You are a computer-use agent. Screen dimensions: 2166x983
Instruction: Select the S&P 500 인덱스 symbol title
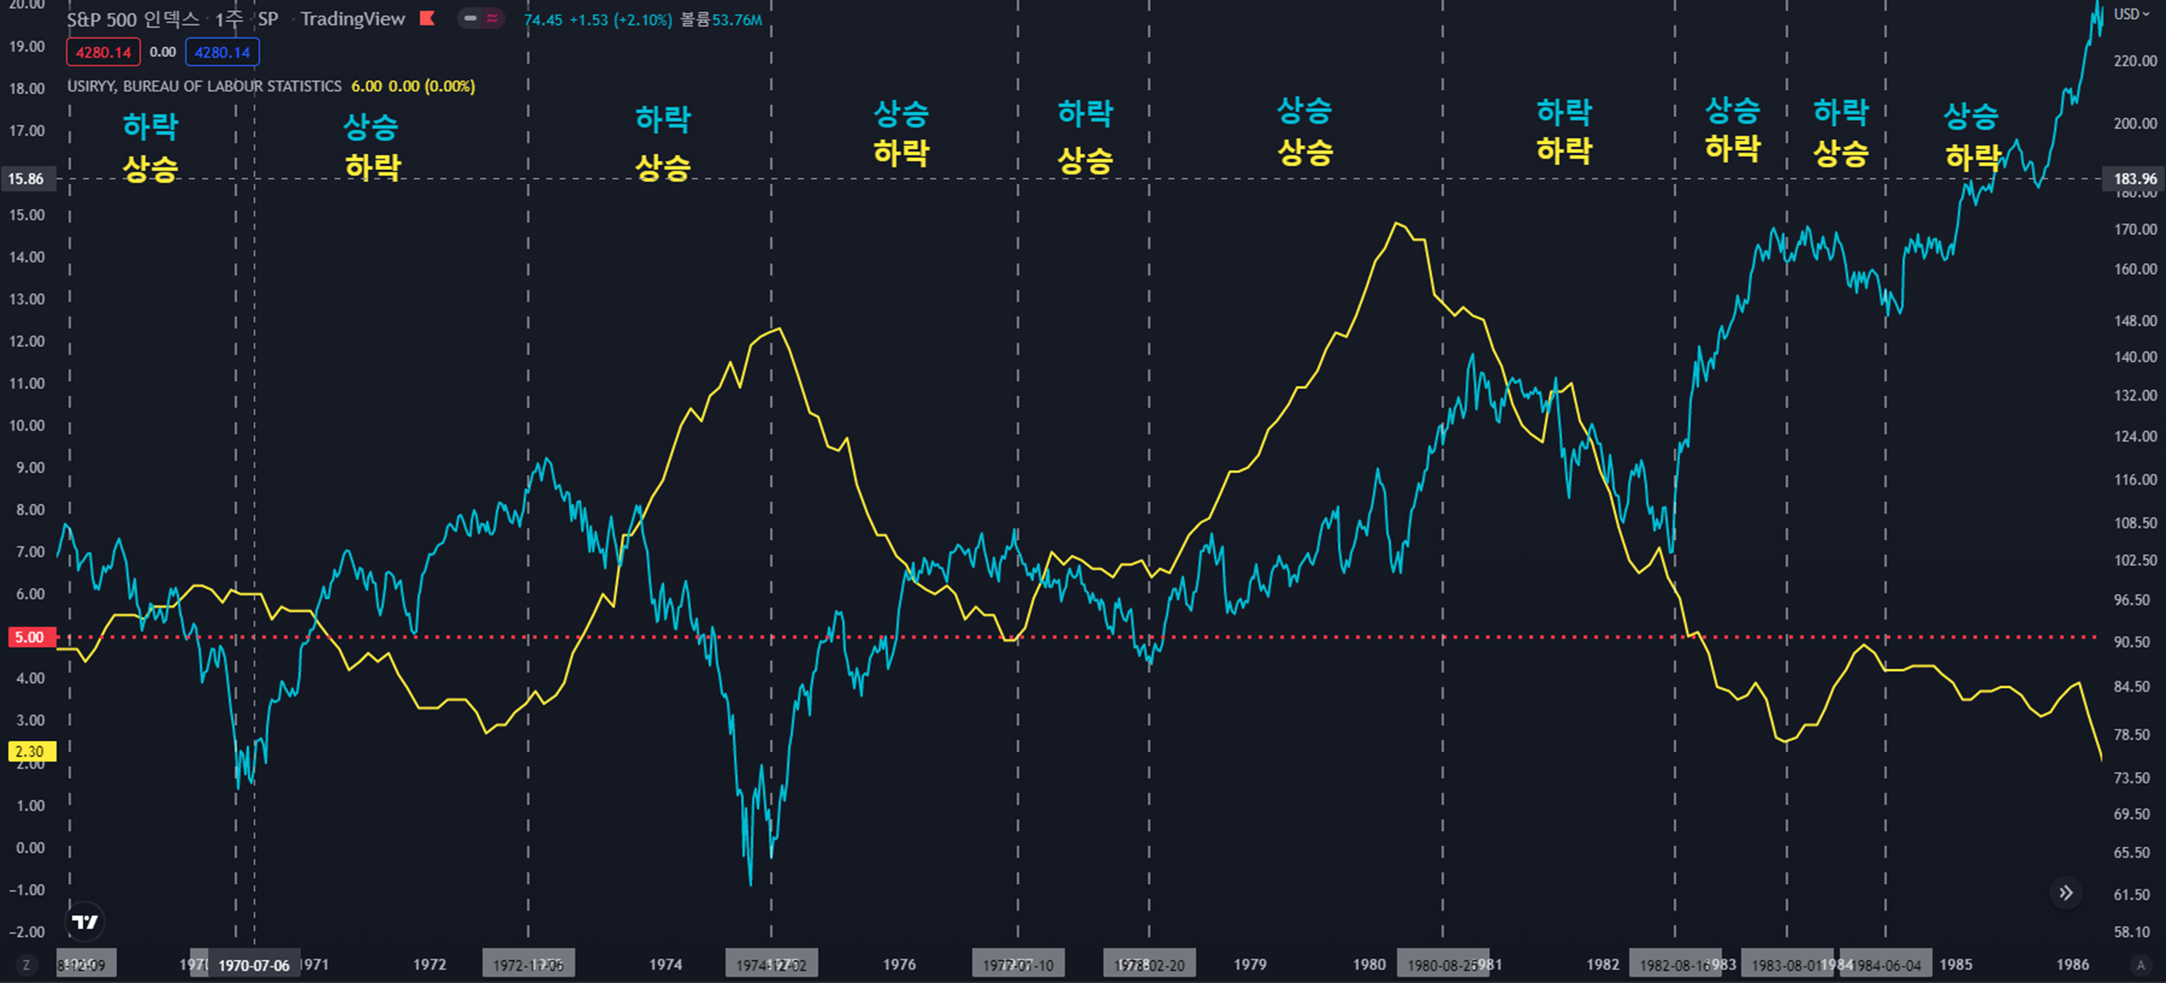coord(132,19)
